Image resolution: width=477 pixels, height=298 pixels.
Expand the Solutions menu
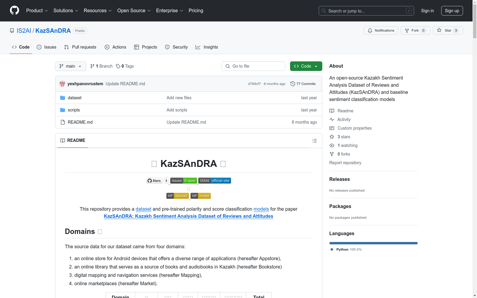click(x=66, y=11)
